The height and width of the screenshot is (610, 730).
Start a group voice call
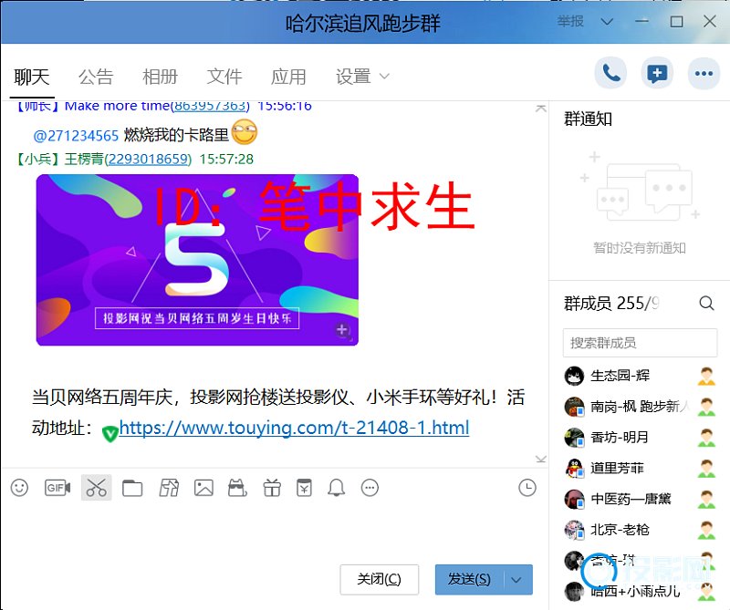(x=611, y=74)
